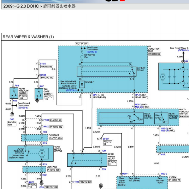Open the SD110-8 Power Distribution link
The image size is (189, 189).
coord(92,52)
